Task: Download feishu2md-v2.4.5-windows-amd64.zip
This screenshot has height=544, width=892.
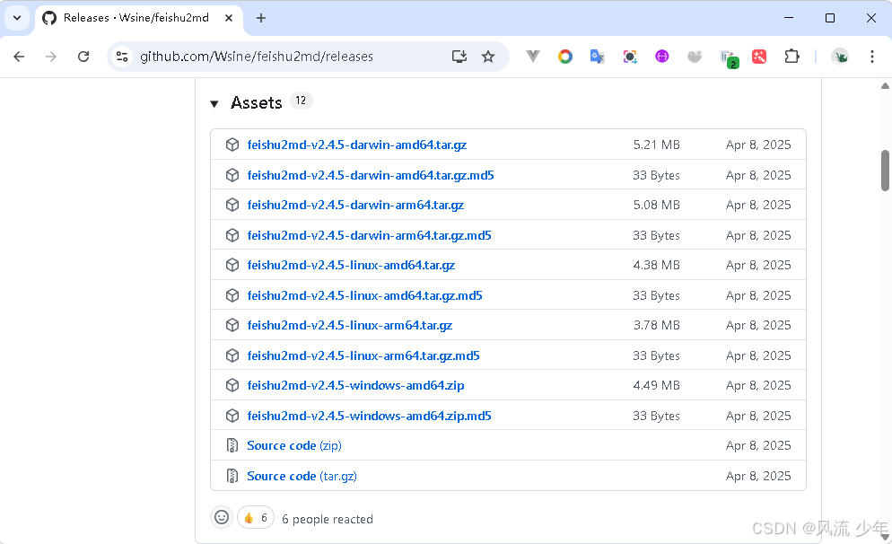Action: pos(355,386)
